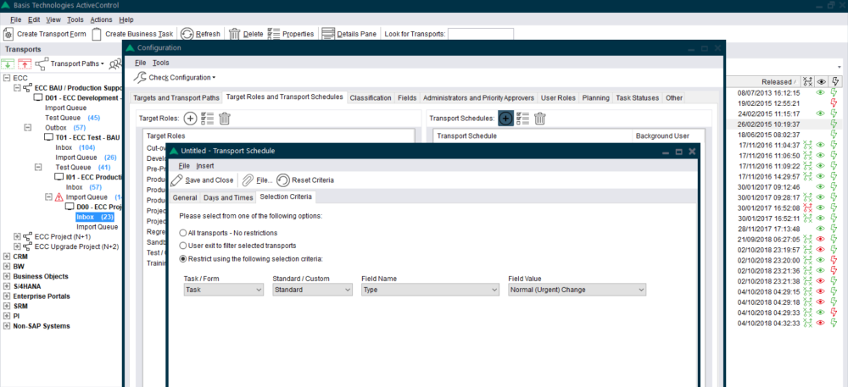Delete Transport Schedule using trash icon

click(x=539, y=118)
